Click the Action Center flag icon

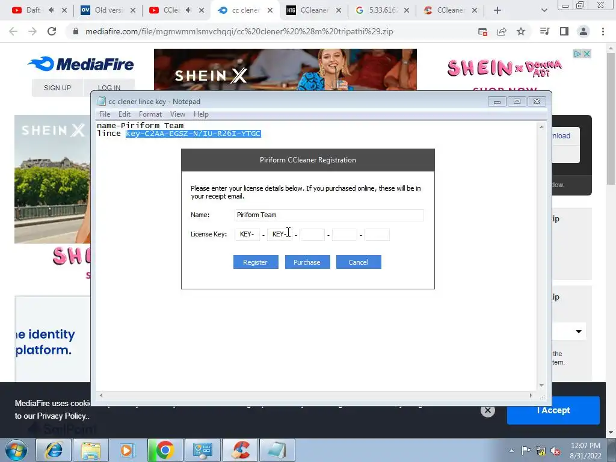tap(526, 450)
